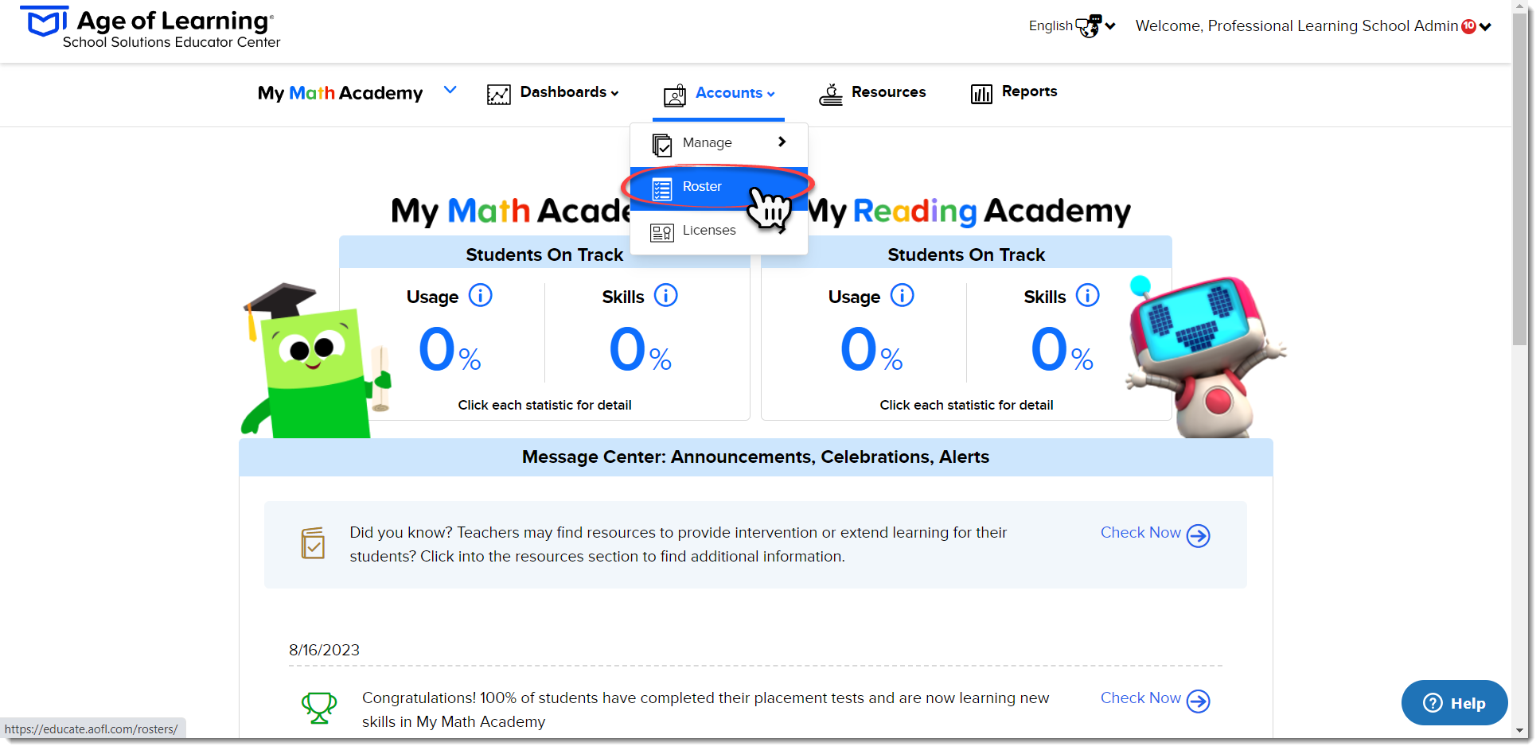Screen dimensions: 1540x750
Task: Click the Math Academy Usage 0% statistic
Action: (450, 350)
